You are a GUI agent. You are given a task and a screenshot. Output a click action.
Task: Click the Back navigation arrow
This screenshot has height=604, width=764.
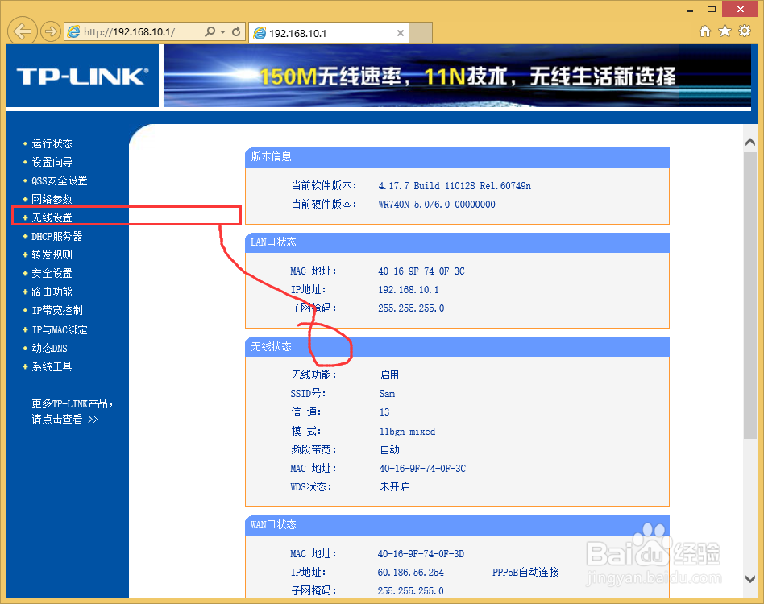pos(22,31)
